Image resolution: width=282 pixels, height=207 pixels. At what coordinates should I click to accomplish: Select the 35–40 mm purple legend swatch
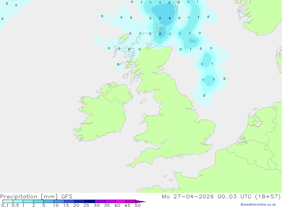pos(110,201)
